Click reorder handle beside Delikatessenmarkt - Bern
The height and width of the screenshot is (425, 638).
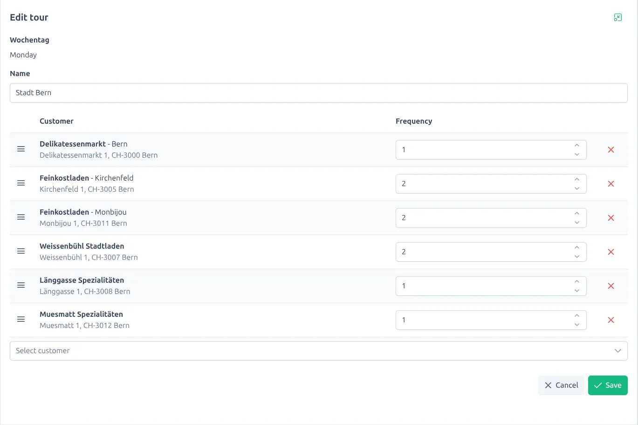[x=21, y=149]
